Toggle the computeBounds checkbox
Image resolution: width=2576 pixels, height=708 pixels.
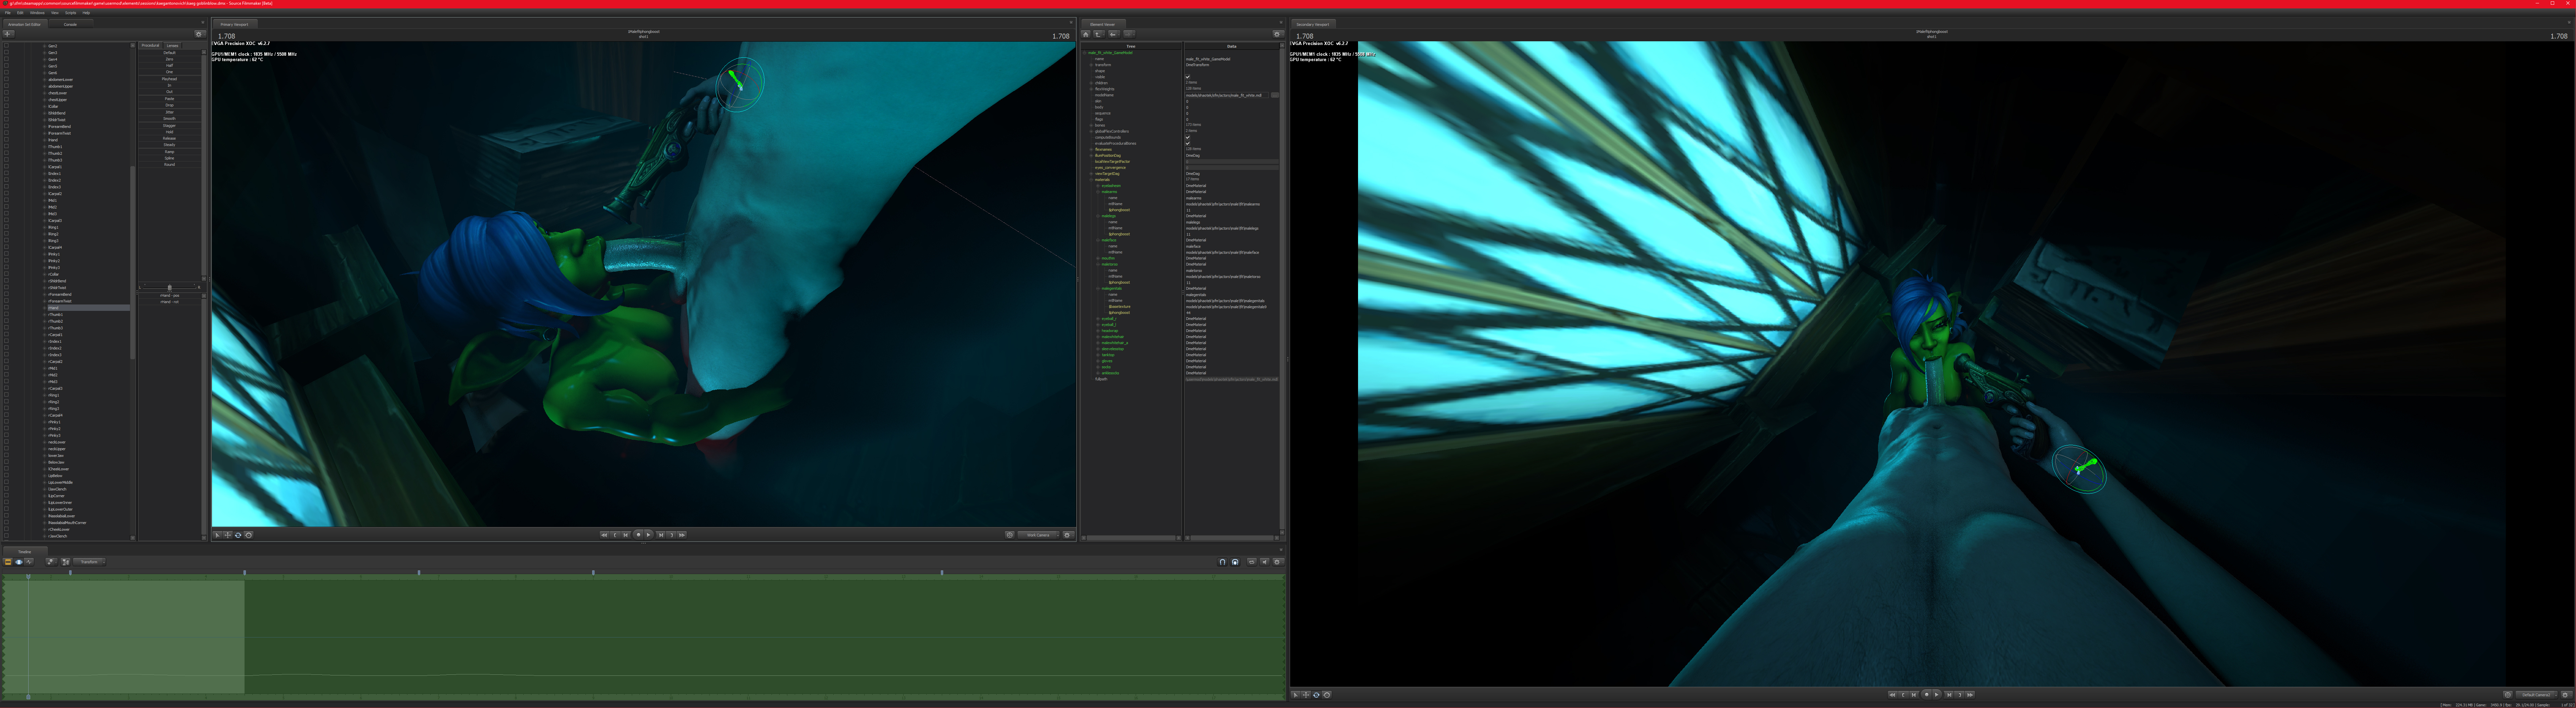[x=1188, y=137]
